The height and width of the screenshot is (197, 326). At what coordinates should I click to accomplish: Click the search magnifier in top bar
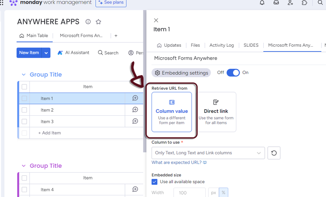click(x=320, y=3)
